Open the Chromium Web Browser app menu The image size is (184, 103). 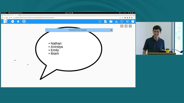point(16,13)
